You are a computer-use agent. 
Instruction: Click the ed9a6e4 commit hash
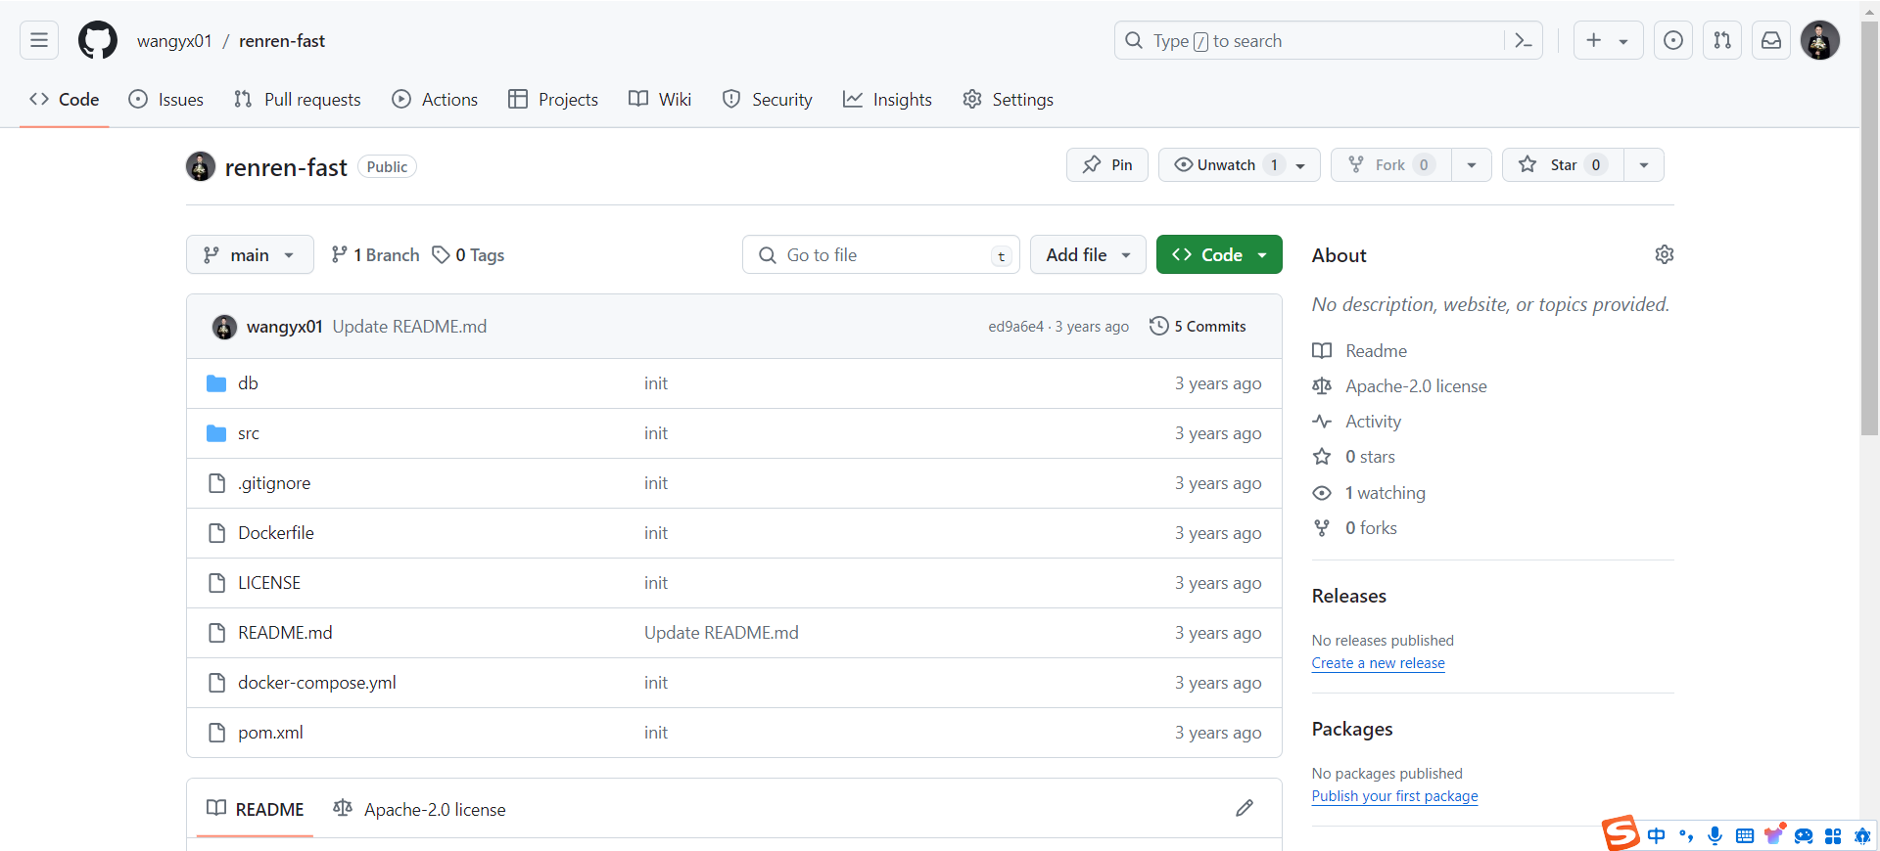click(x=1015, y=327)
